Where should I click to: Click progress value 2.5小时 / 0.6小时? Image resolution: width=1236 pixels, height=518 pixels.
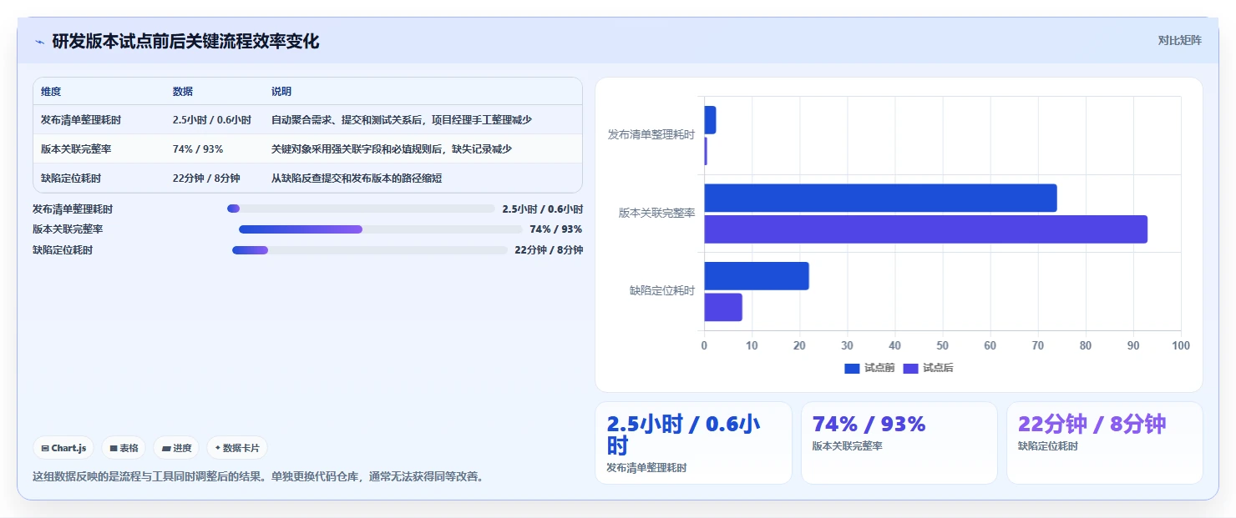[x=543, y=209]
